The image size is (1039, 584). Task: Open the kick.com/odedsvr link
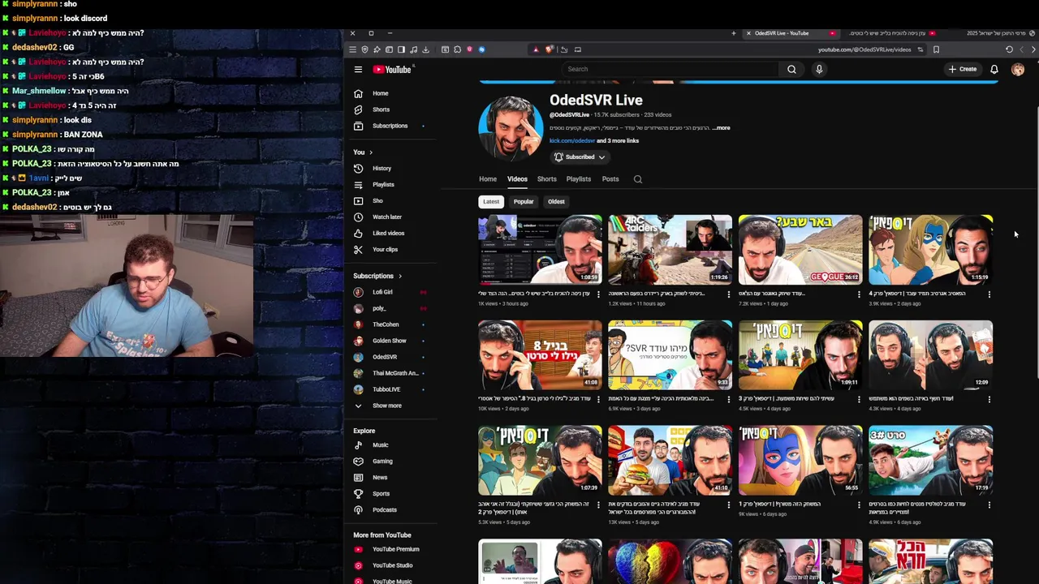coord(572,140)
